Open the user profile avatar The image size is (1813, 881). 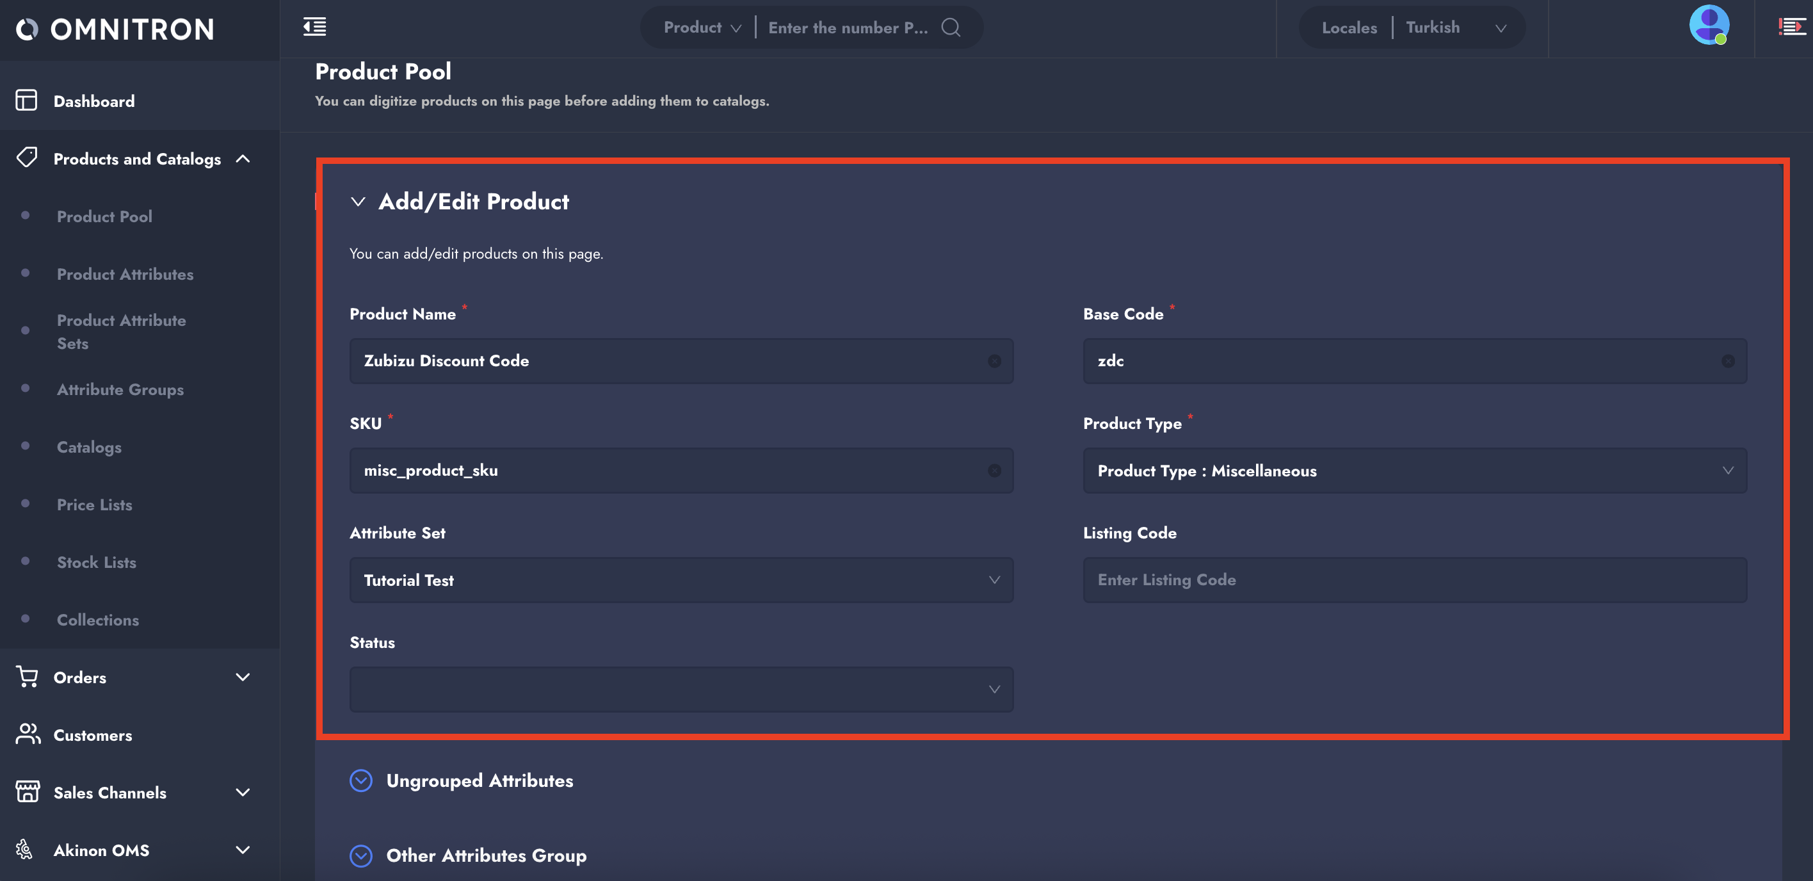tap(1708, 26)
